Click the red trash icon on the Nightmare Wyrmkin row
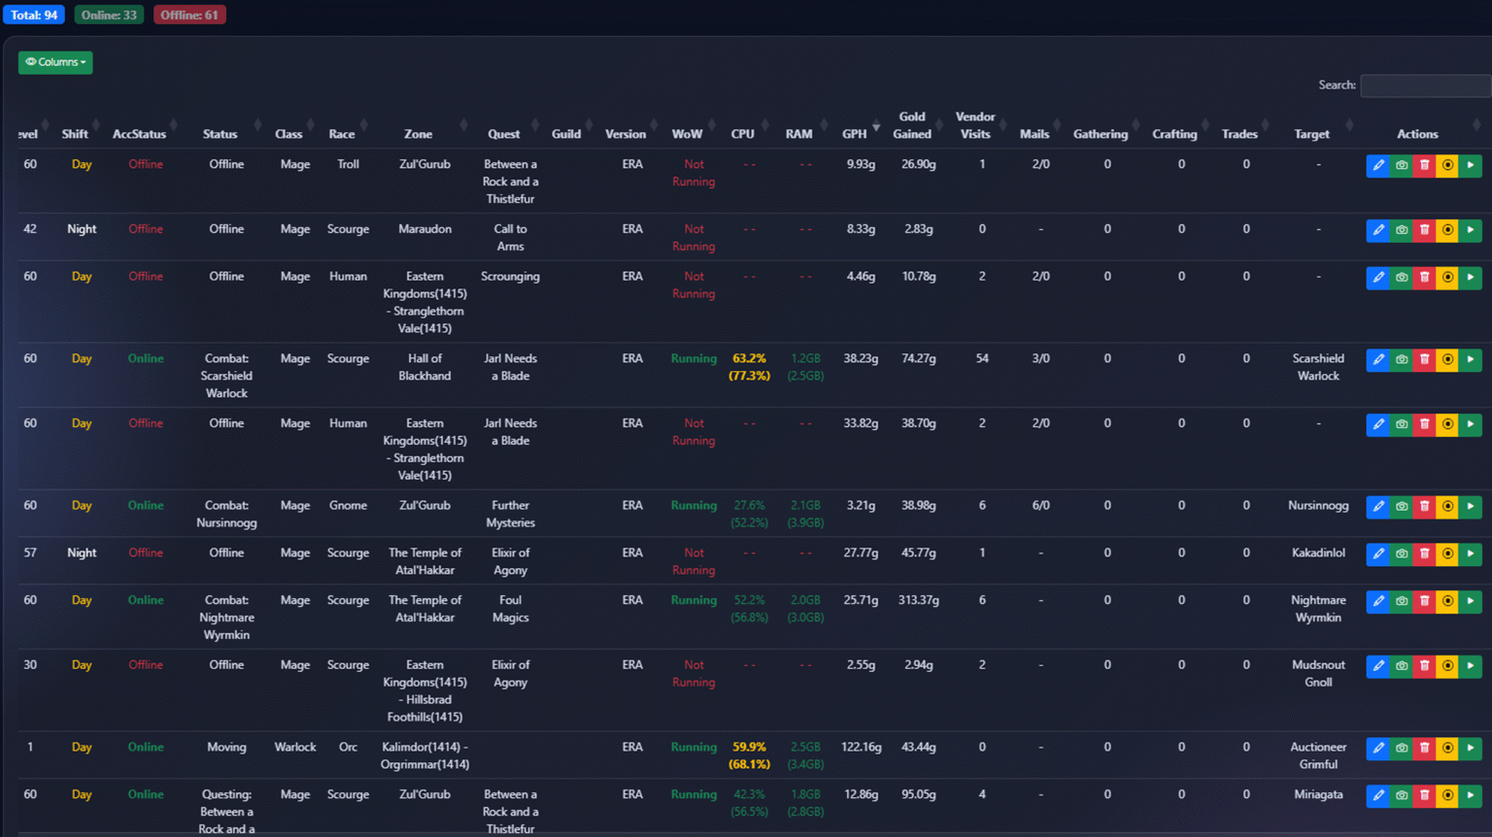The height and width of the screenshot is (837, 1492). click(x=1424, y=601)
